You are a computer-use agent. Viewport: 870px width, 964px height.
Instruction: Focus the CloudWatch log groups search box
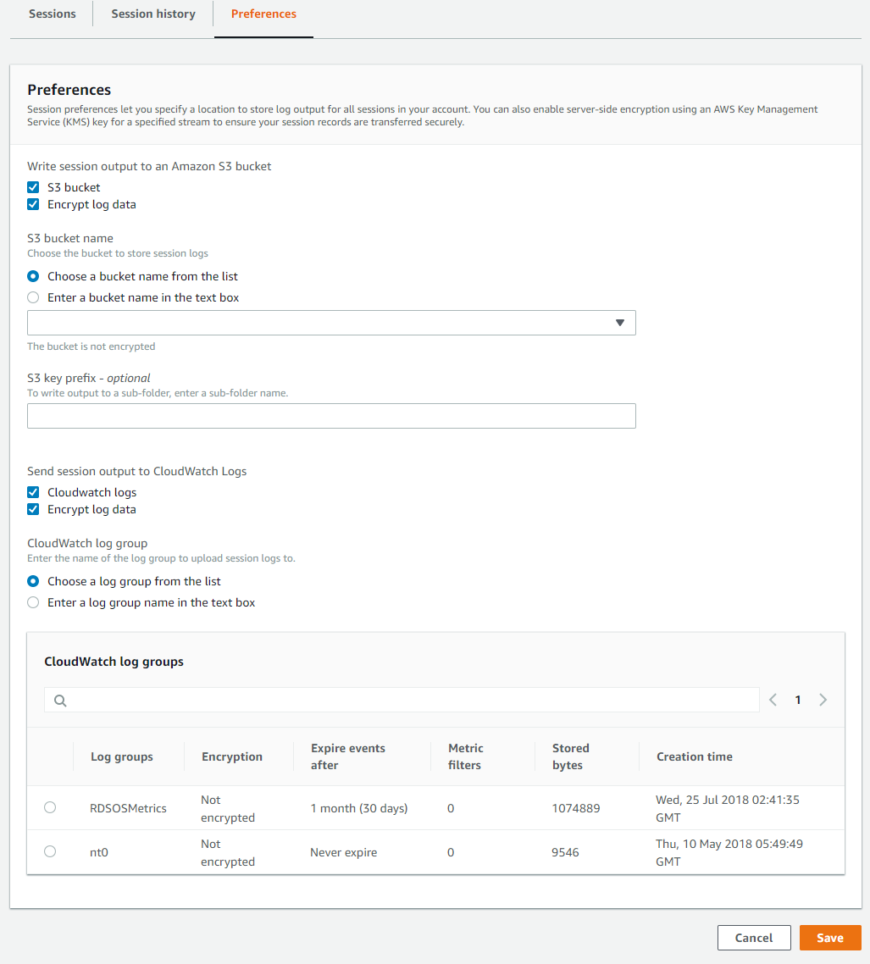(x=402, y=700)
